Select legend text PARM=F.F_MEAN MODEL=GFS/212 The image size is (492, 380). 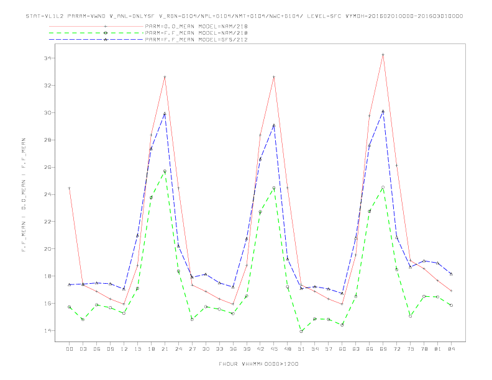tap(196, 40)
